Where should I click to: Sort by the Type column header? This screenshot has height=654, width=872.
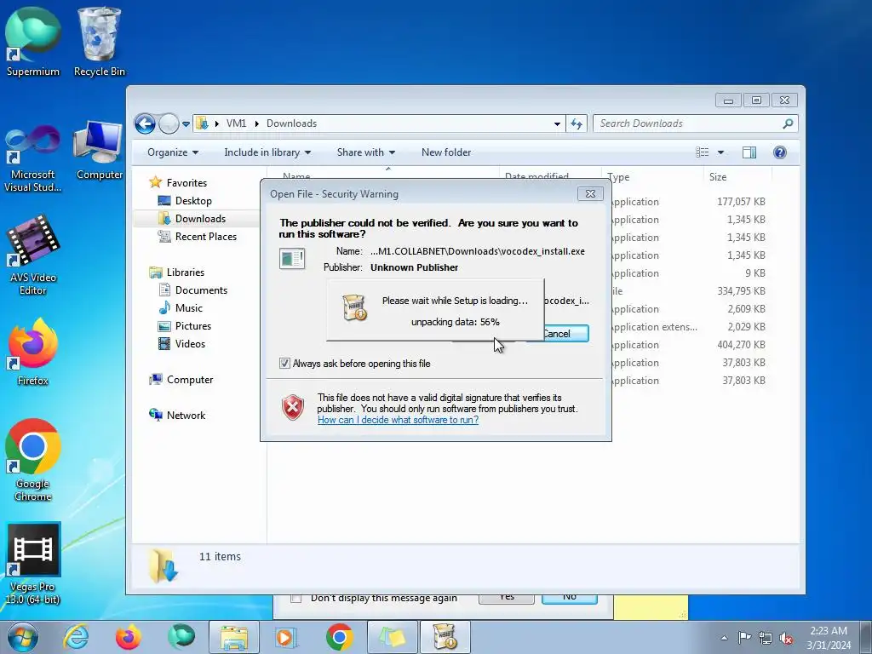(652, 177)
